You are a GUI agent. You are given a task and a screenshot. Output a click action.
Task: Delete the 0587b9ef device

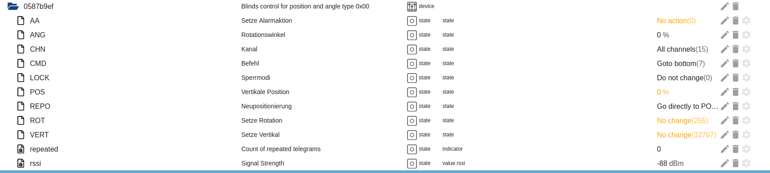point(736,6)
